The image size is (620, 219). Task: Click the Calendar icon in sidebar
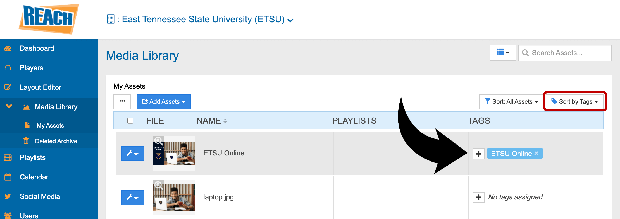[x=8, y=177]
